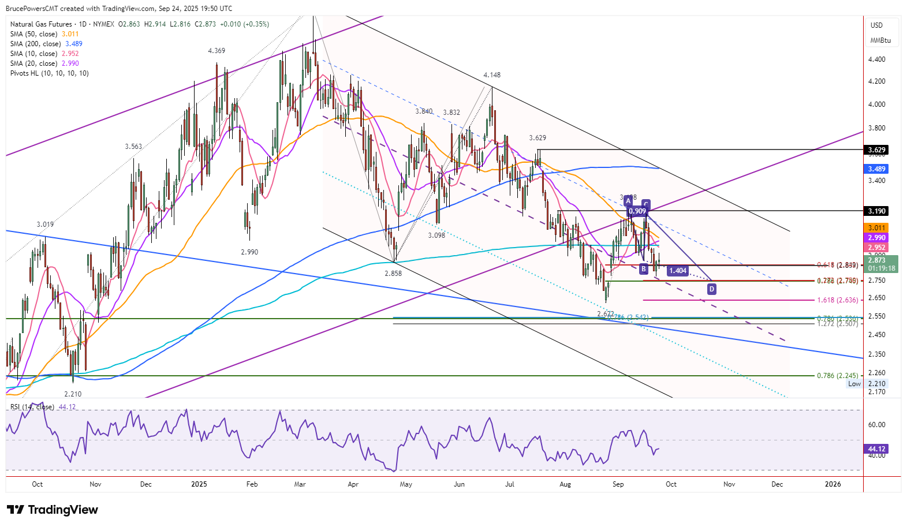
Task: Click the 2025 label on time axis
Action: (199, 484)
